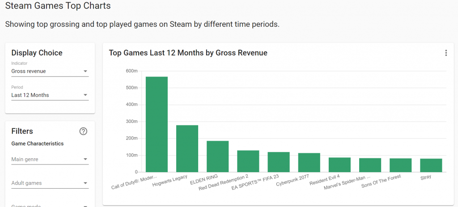Image resolution: width=458 pixels, height=207 pixels.
Task: Select the EA SPORTS FIFA 23 bar
Action: click(x=279, y=162)
